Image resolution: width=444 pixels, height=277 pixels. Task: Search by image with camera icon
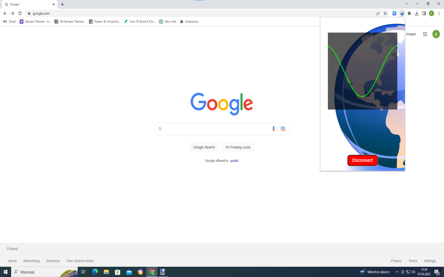coord(283,129)
